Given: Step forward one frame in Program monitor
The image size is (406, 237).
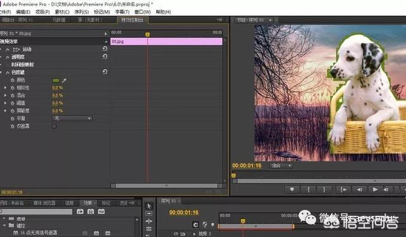Looking at the screenshot, I should click(386, 189).
